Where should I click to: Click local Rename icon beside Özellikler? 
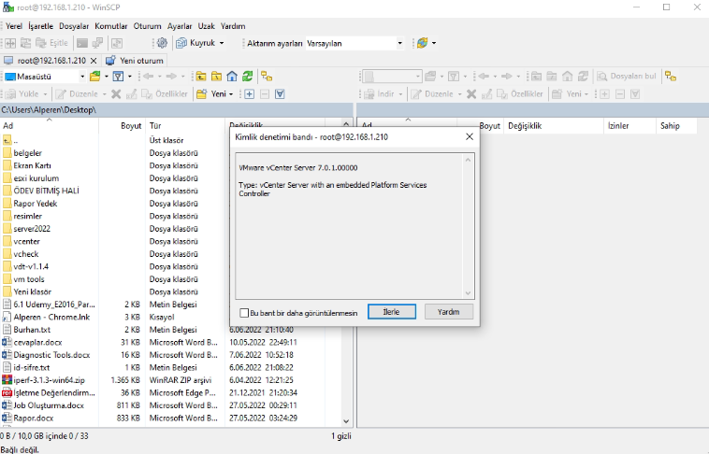[132, 94]
